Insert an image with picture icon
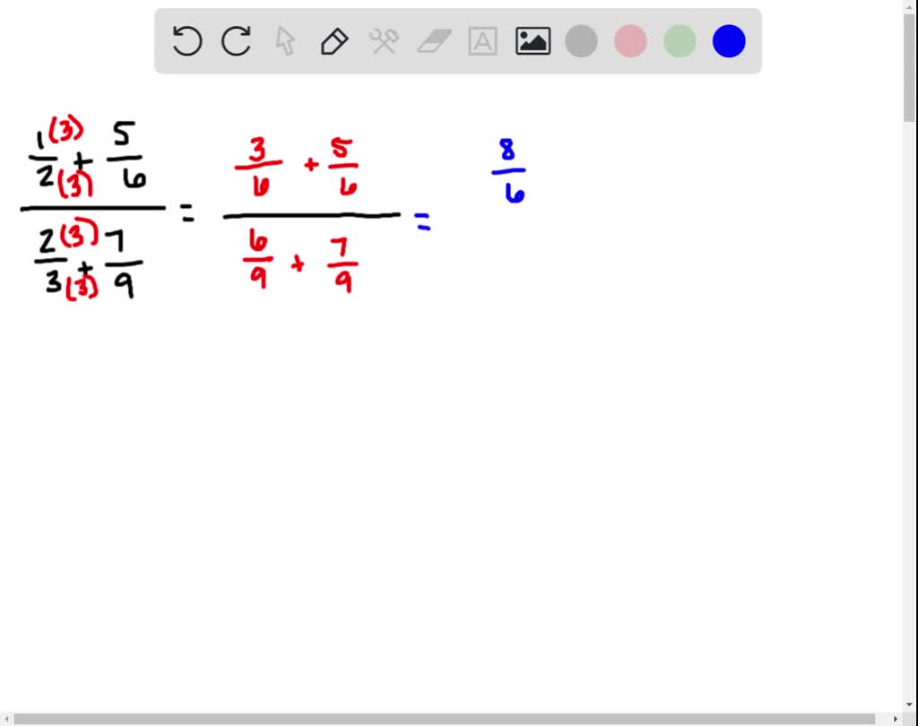This screenshot has height=726, width=918. click(533, 41)
